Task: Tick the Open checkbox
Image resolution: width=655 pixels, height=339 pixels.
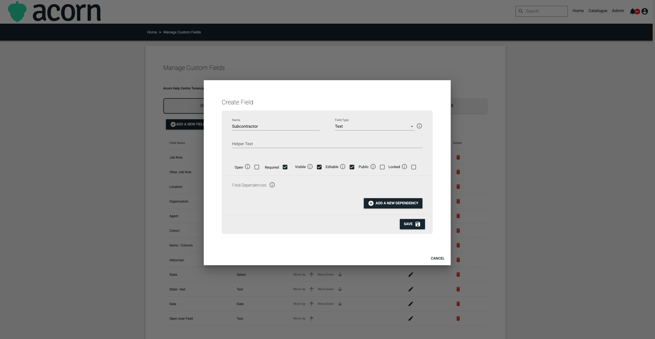Action: (257, 167)
